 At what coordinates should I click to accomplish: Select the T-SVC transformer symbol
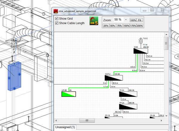point(141,41)
